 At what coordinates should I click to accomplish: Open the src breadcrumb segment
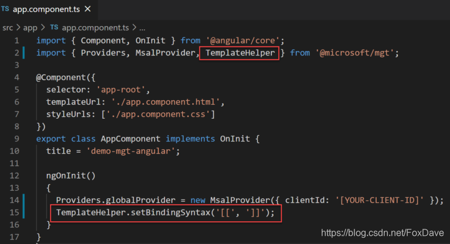pos(8,28)
